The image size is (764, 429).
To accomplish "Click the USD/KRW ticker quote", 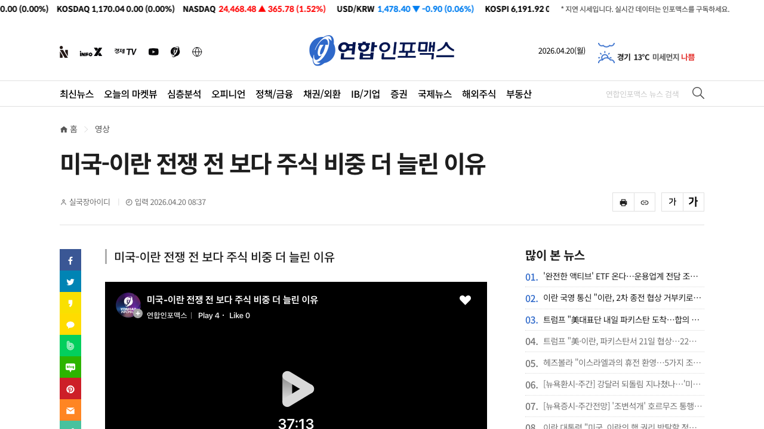I will click(405, 9).
